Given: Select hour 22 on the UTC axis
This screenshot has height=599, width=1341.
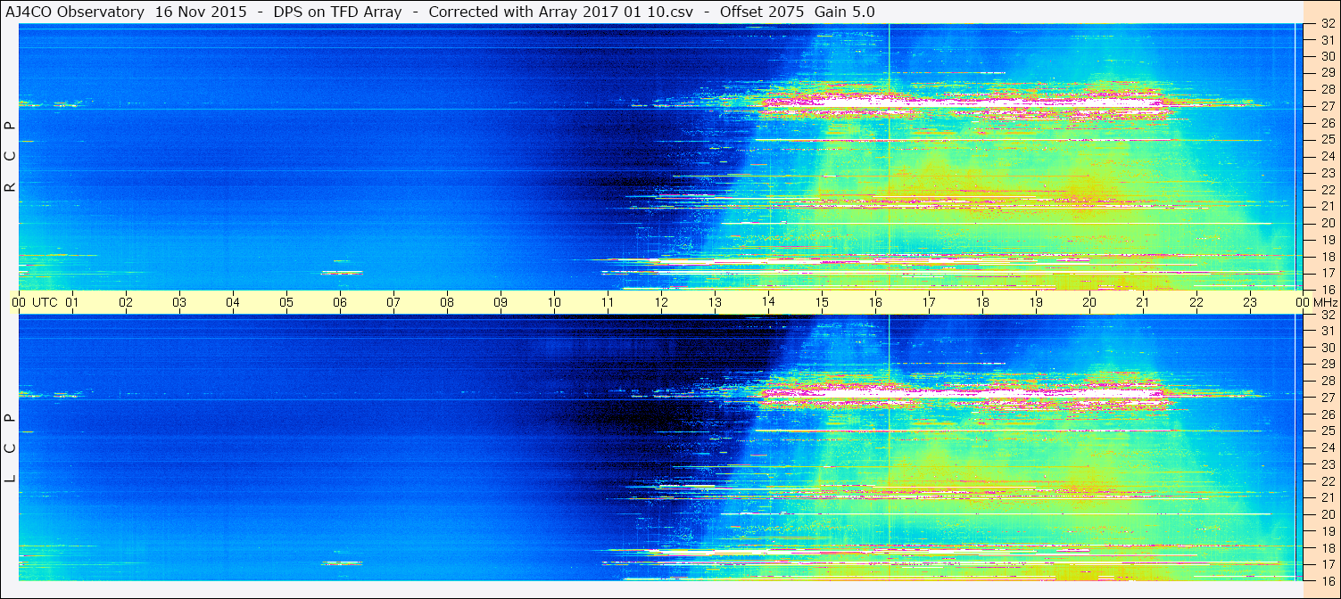Looking at the screenshot, I should [x=1196, y=302].
